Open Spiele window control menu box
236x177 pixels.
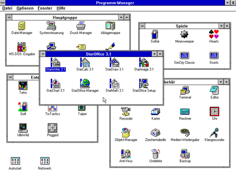(142, 26)
